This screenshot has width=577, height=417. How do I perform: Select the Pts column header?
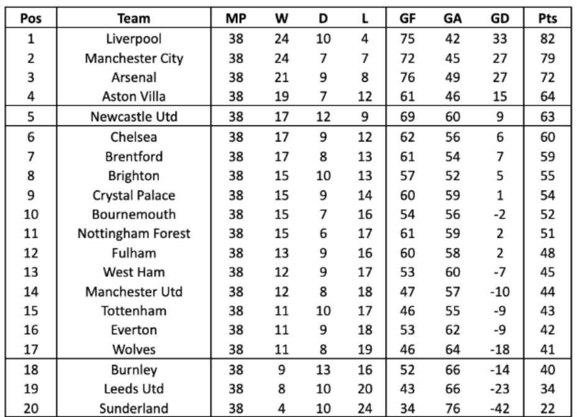(548, 20)
